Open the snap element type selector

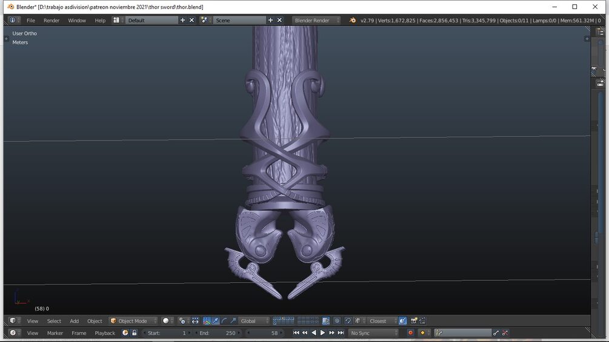click(359, 321)
